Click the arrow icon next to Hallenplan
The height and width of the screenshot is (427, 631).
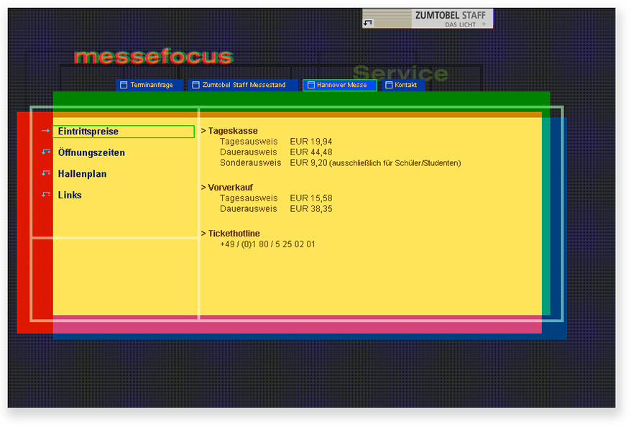pyautogui.click(x=46, y=173)
